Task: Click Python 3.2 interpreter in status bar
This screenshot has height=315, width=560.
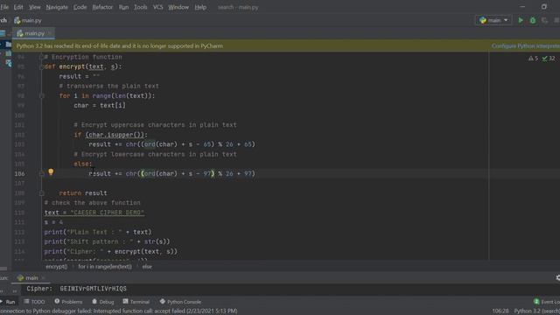Action: 536,311
